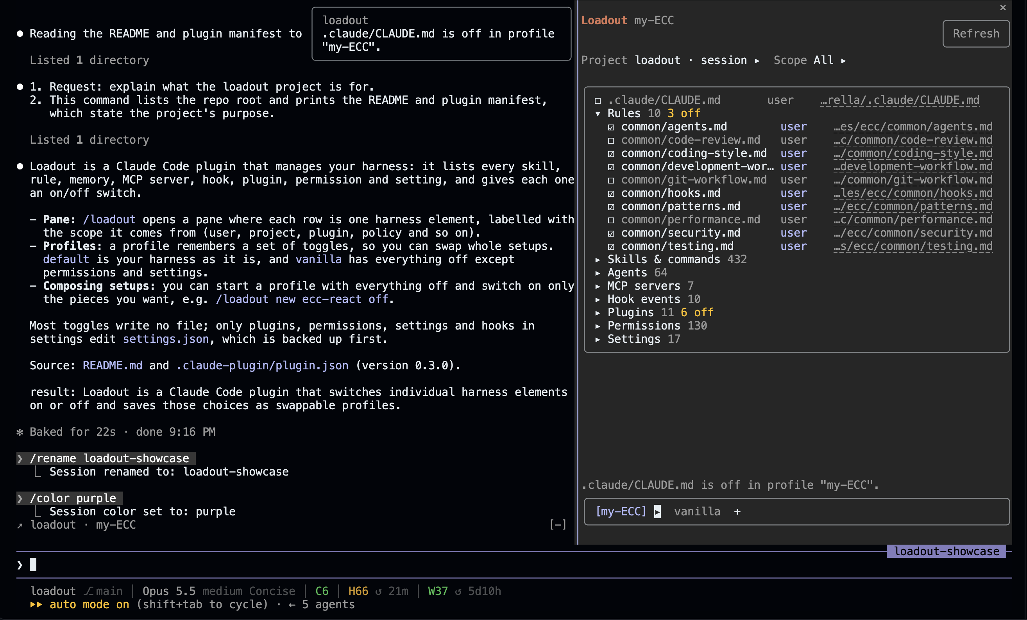
Task: Open the …s/ecc/common/testing.md path link
Action: click(x=913, y=246)
